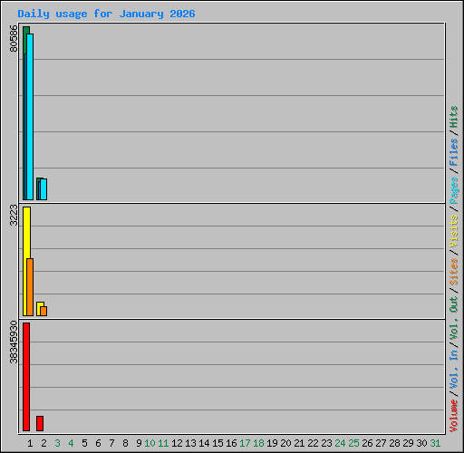Viewport: 464px width, 453px height.
Task: Click day 20 on the x-axis
Action: pos(285,443)
